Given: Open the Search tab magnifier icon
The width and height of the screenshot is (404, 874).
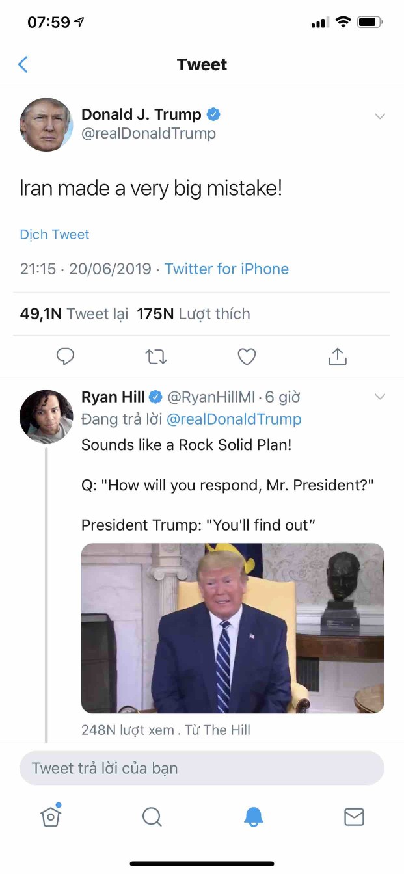Looking at the screenshot, I should pos(152,816).
